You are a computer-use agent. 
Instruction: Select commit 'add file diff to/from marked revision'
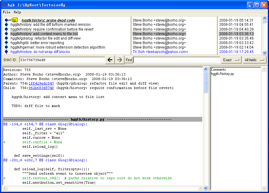pyautogui.click(x=51, y=25)
